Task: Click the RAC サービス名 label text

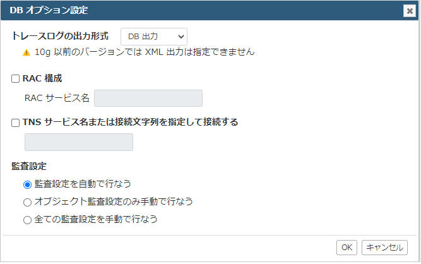Action: 57,98
